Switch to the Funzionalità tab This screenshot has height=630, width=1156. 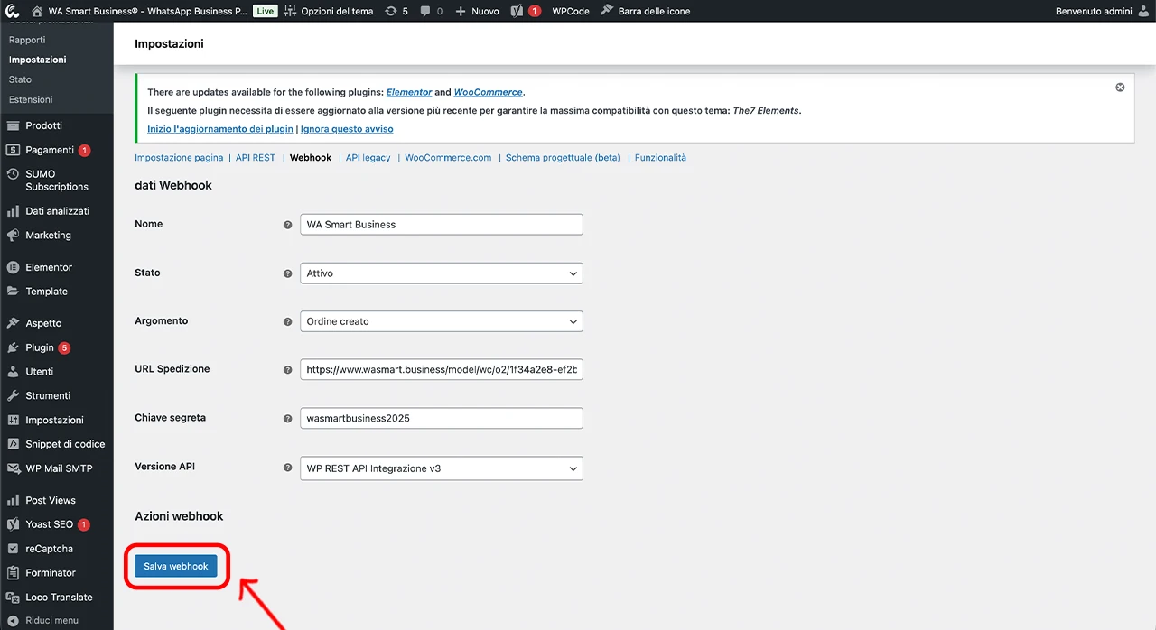660,158
